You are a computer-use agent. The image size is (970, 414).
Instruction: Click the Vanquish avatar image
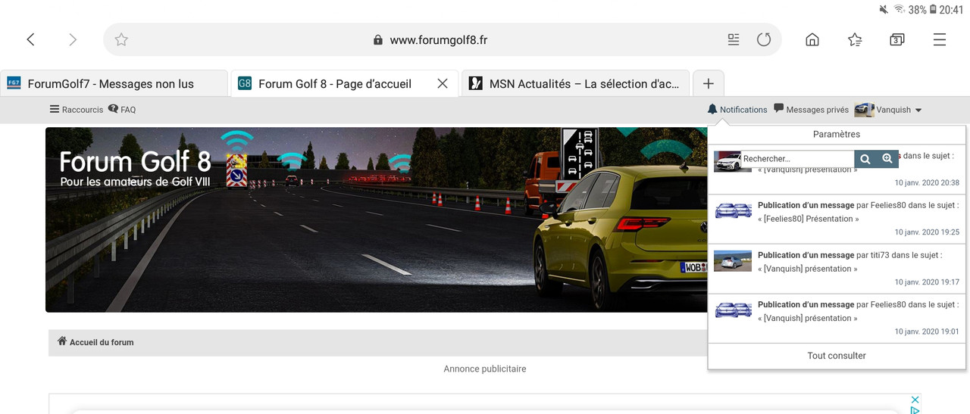pyautogui.click(x=864, y=110)
